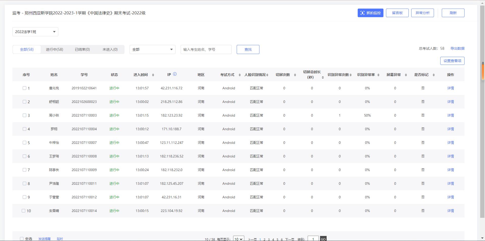Open the 2022法学1班 class dropdown
The image size is (485, 241).
tap(35, 32)
